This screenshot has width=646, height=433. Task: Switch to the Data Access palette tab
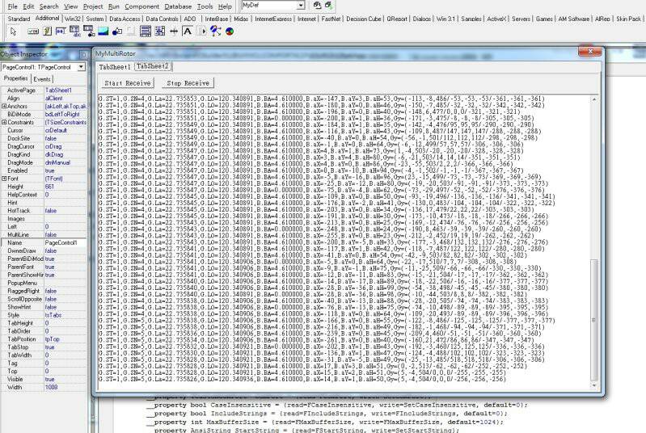pos(125,19)
